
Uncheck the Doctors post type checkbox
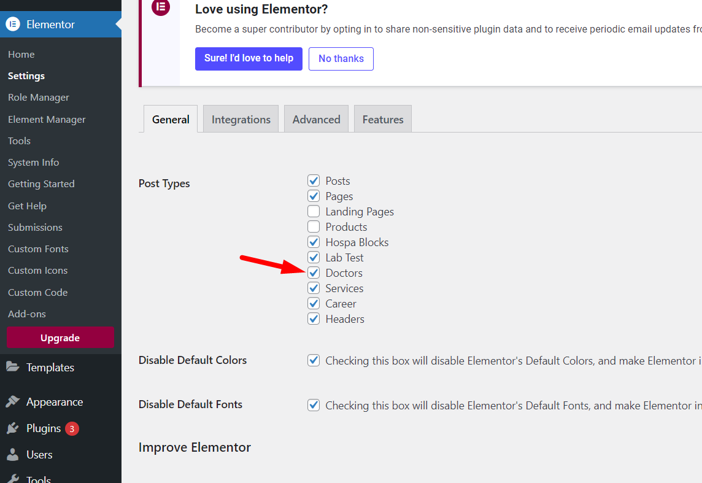click(x=314, y=273)
